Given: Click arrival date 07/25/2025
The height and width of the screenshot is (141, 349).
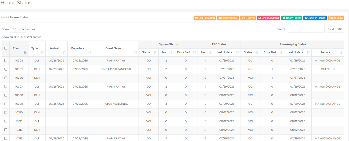Looking at the screenshot, I should click(x=57, y=104).
